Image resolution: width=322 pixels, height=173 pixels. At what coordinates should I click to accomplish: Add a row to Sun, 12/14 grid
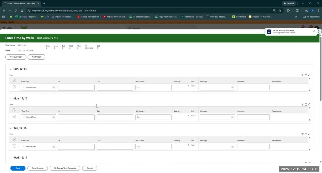tap(14, 80)
